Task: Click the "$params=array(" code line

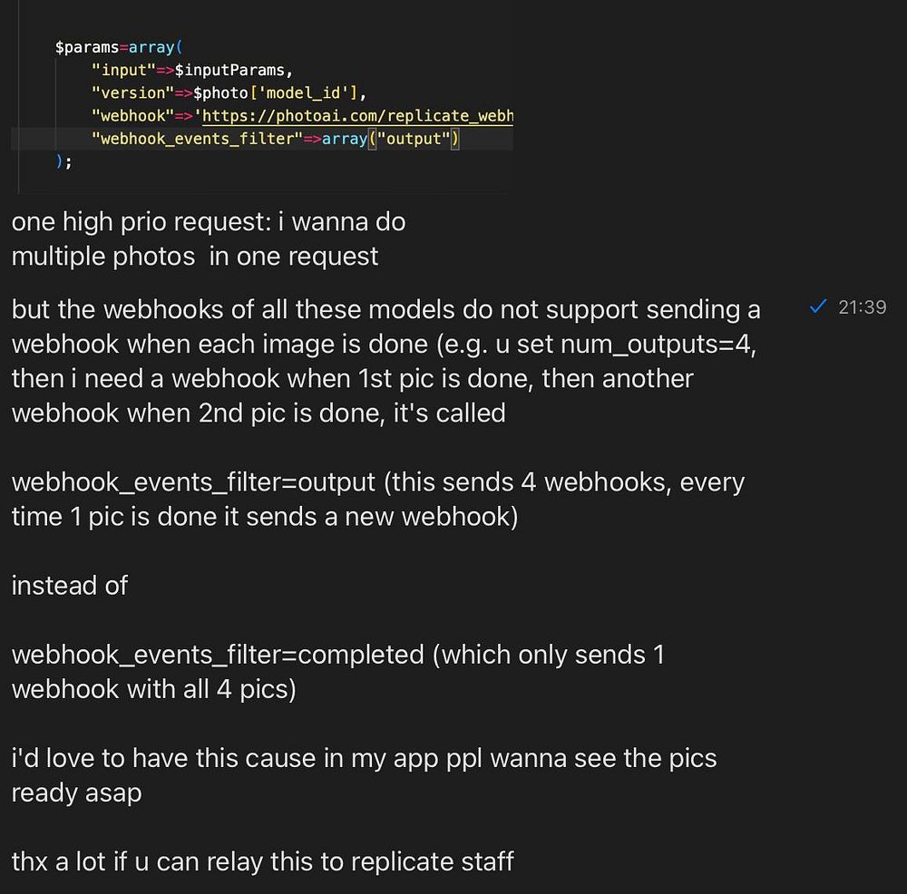Action: pyautogui.click(x=119, y=47)
